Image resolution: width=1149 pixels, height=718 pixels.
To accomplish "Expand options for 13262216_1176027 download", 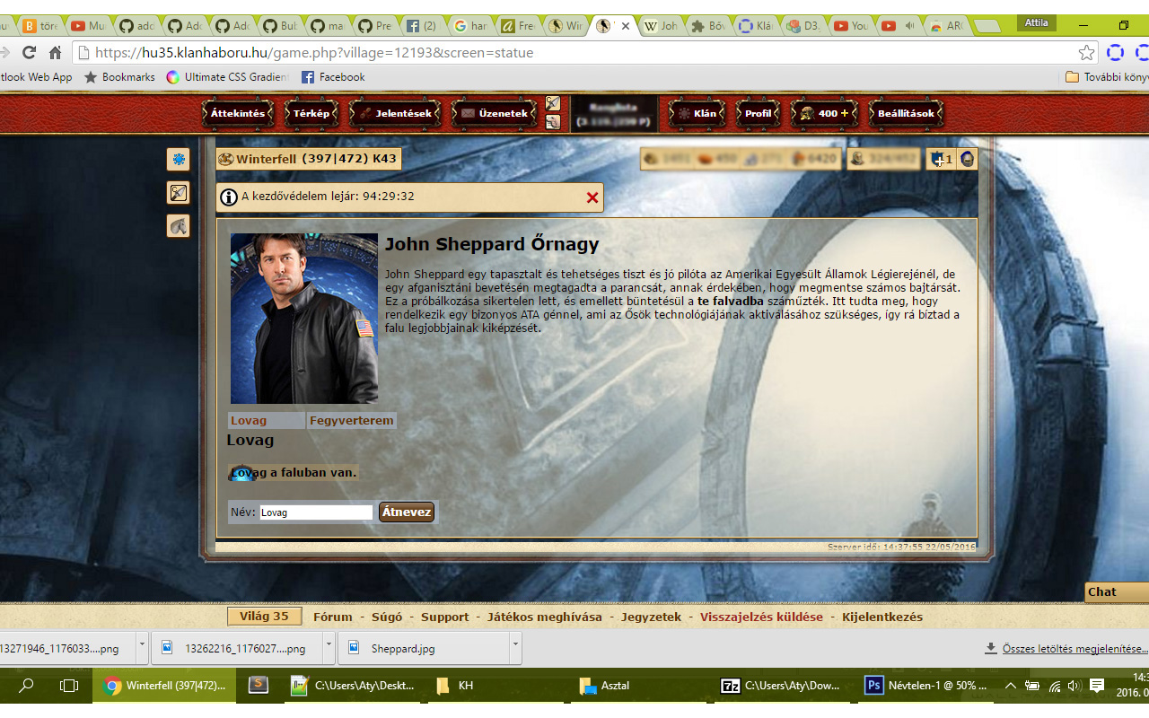I will 329,647.
